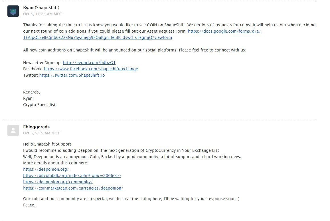Open the bitcointalk topic 2006010 link
This screenshot has width=330, height=221.
(72, 176)
